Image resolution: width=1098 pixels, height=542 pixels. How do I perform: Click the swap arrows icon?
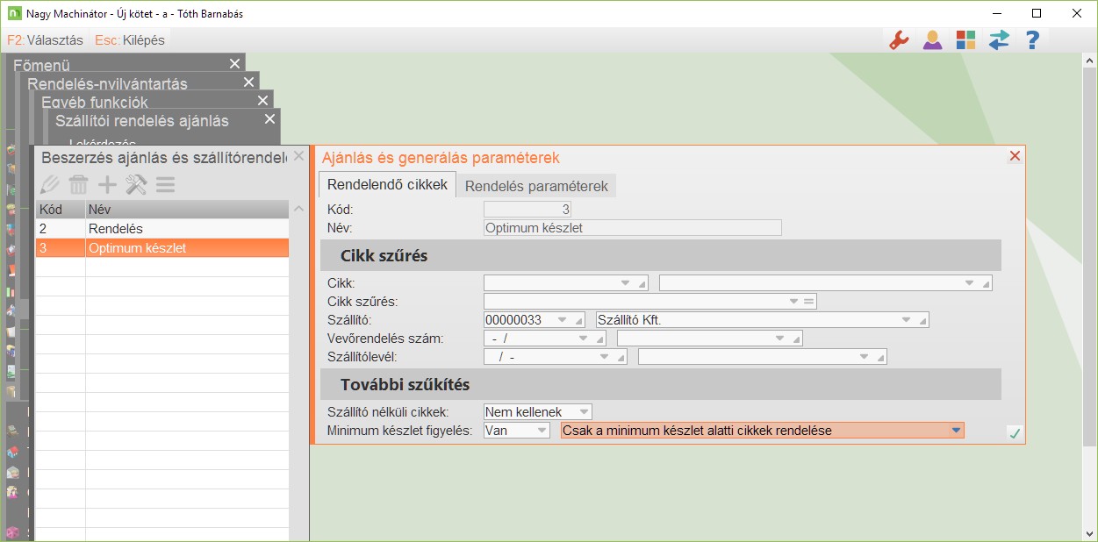pyautogui.click(x=999, y=40)
